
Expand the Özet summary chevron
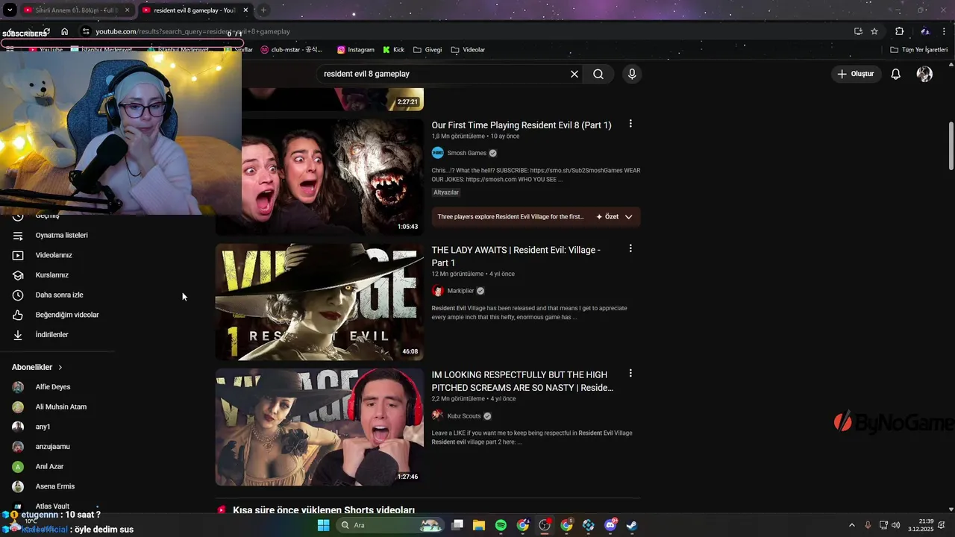[628, 217]
